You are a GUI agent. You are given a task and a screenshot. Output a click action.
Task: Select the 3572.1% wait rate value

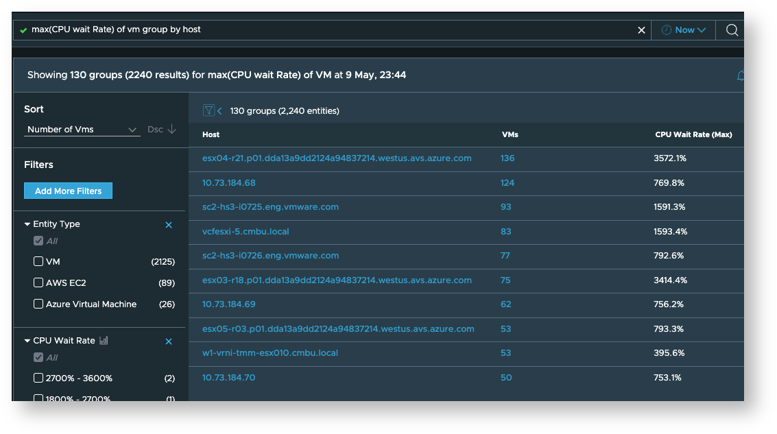670,158
